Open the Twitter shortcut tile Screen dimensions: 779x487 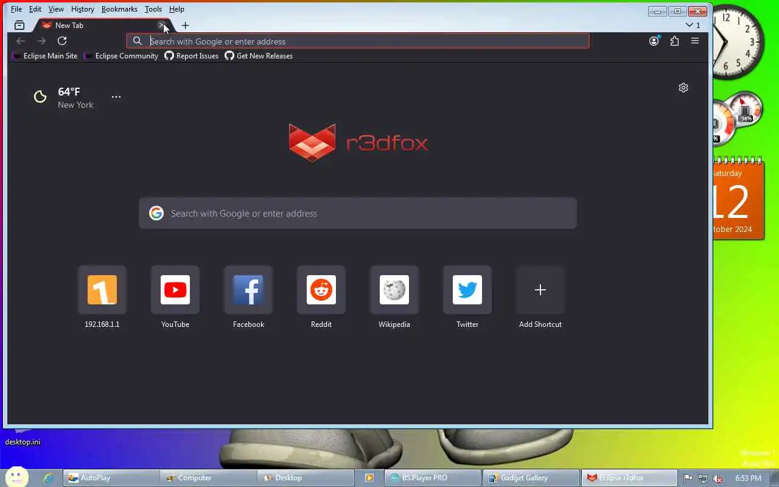[x=467, y=298]
